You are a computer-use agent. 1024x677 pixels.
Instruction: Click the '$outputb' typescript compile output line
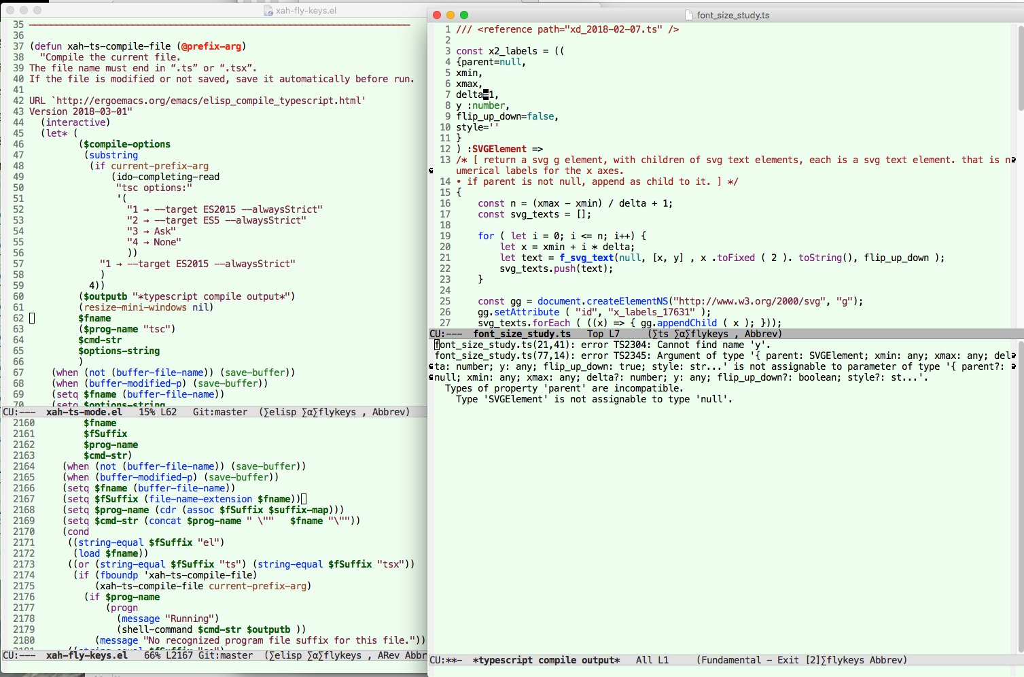tap(187, 296)
